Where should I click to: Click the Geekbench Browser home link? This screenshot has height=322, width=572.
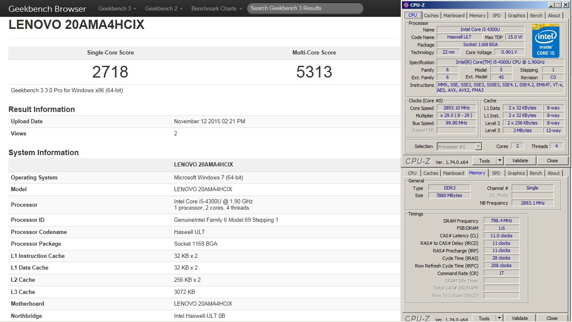coord(47,9)
